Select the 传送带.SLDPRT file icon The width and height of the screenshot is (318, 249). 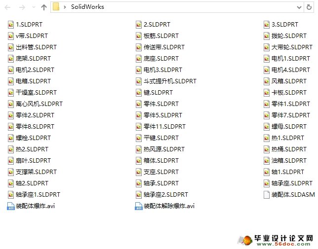139,47
